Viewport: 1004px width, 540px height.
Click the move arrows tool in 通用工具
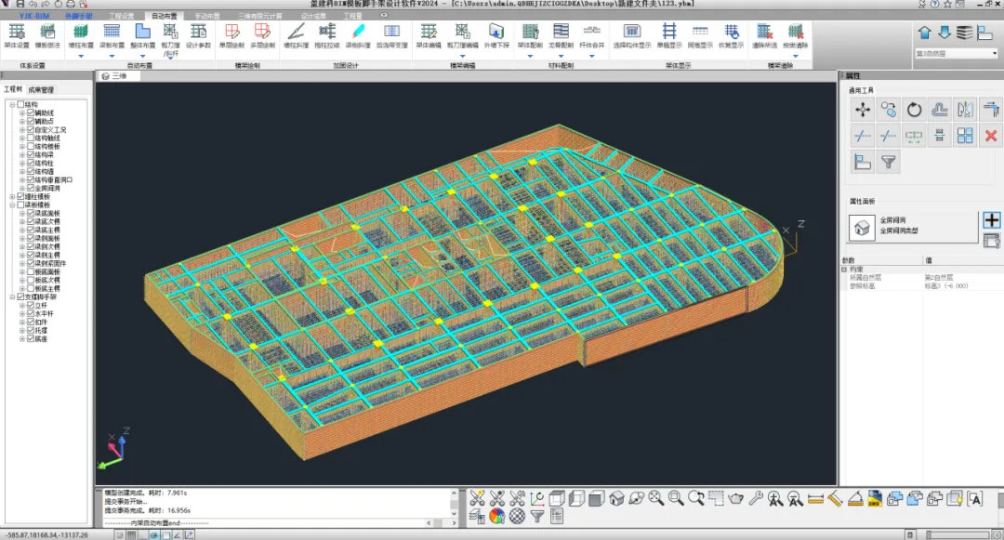pyautogui.click(x=863, y=110)
